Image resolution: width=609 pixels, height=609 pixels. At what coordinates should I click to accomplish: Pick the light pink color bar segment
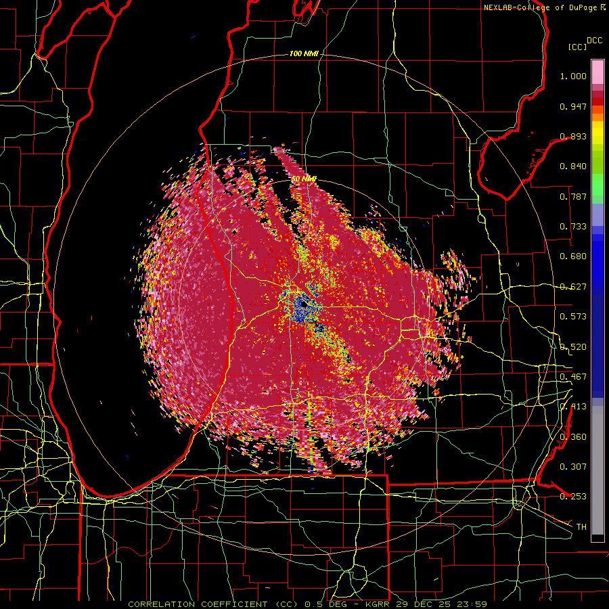pos(597,72)
